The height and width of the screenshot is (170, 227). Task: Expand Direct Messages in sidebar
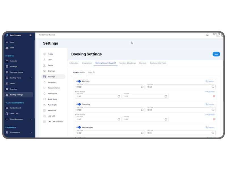(31, 119)
